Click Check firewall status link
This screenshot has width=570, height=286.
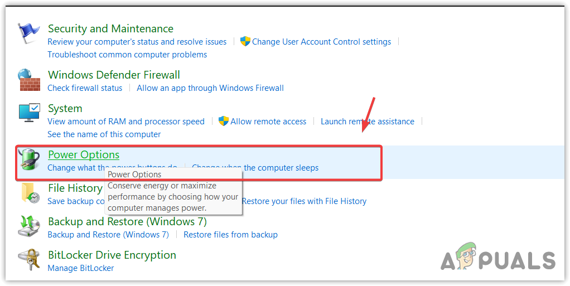[x=85, y=88]
